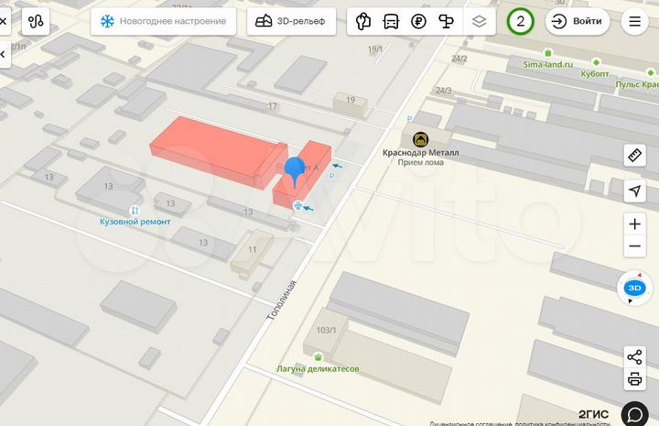The height and width of the screenshot is (426, 659).
Task: Print the map with printer icon
Action: (634, 379)
